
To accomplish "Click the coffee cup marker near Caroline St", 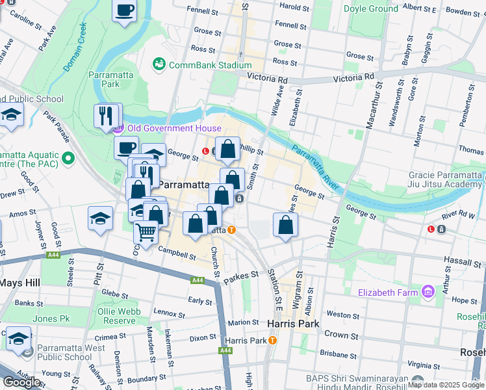I will [x=124, y=11].
